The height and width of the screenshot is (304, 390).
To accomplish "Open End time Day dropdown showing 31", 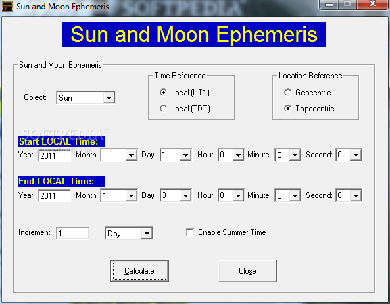I will (176, 195).
